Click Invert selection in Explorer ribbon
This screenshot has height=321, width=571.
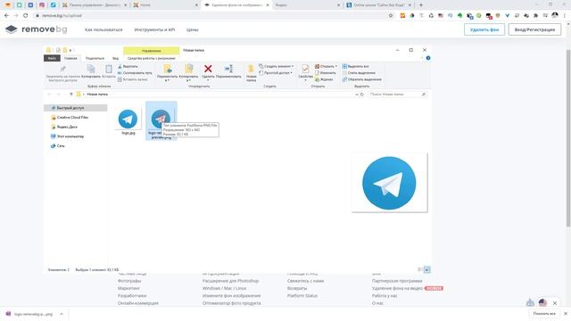click(361, 79)
